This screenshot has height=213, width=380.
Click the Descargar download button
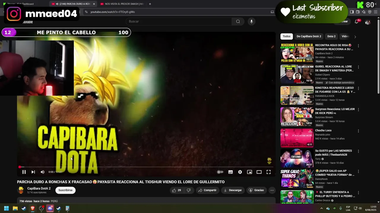coord(233,190)
